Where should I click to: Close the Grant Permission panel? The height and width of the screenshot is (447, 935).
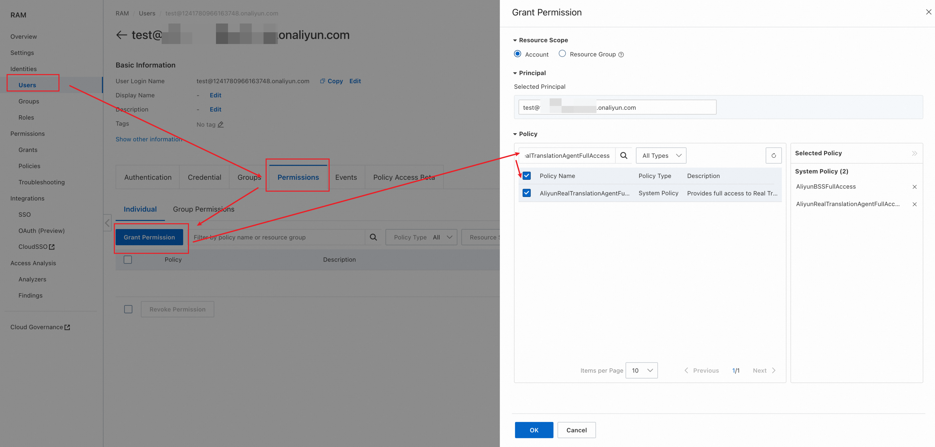click(x=928, y=12)
